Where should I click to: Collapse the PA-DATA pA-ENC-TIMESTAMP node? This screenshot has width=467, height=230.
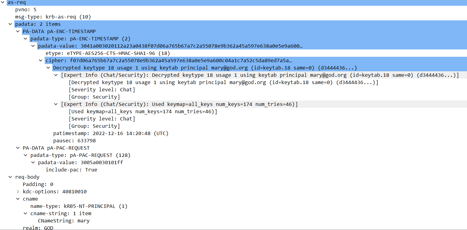point(18,32)
